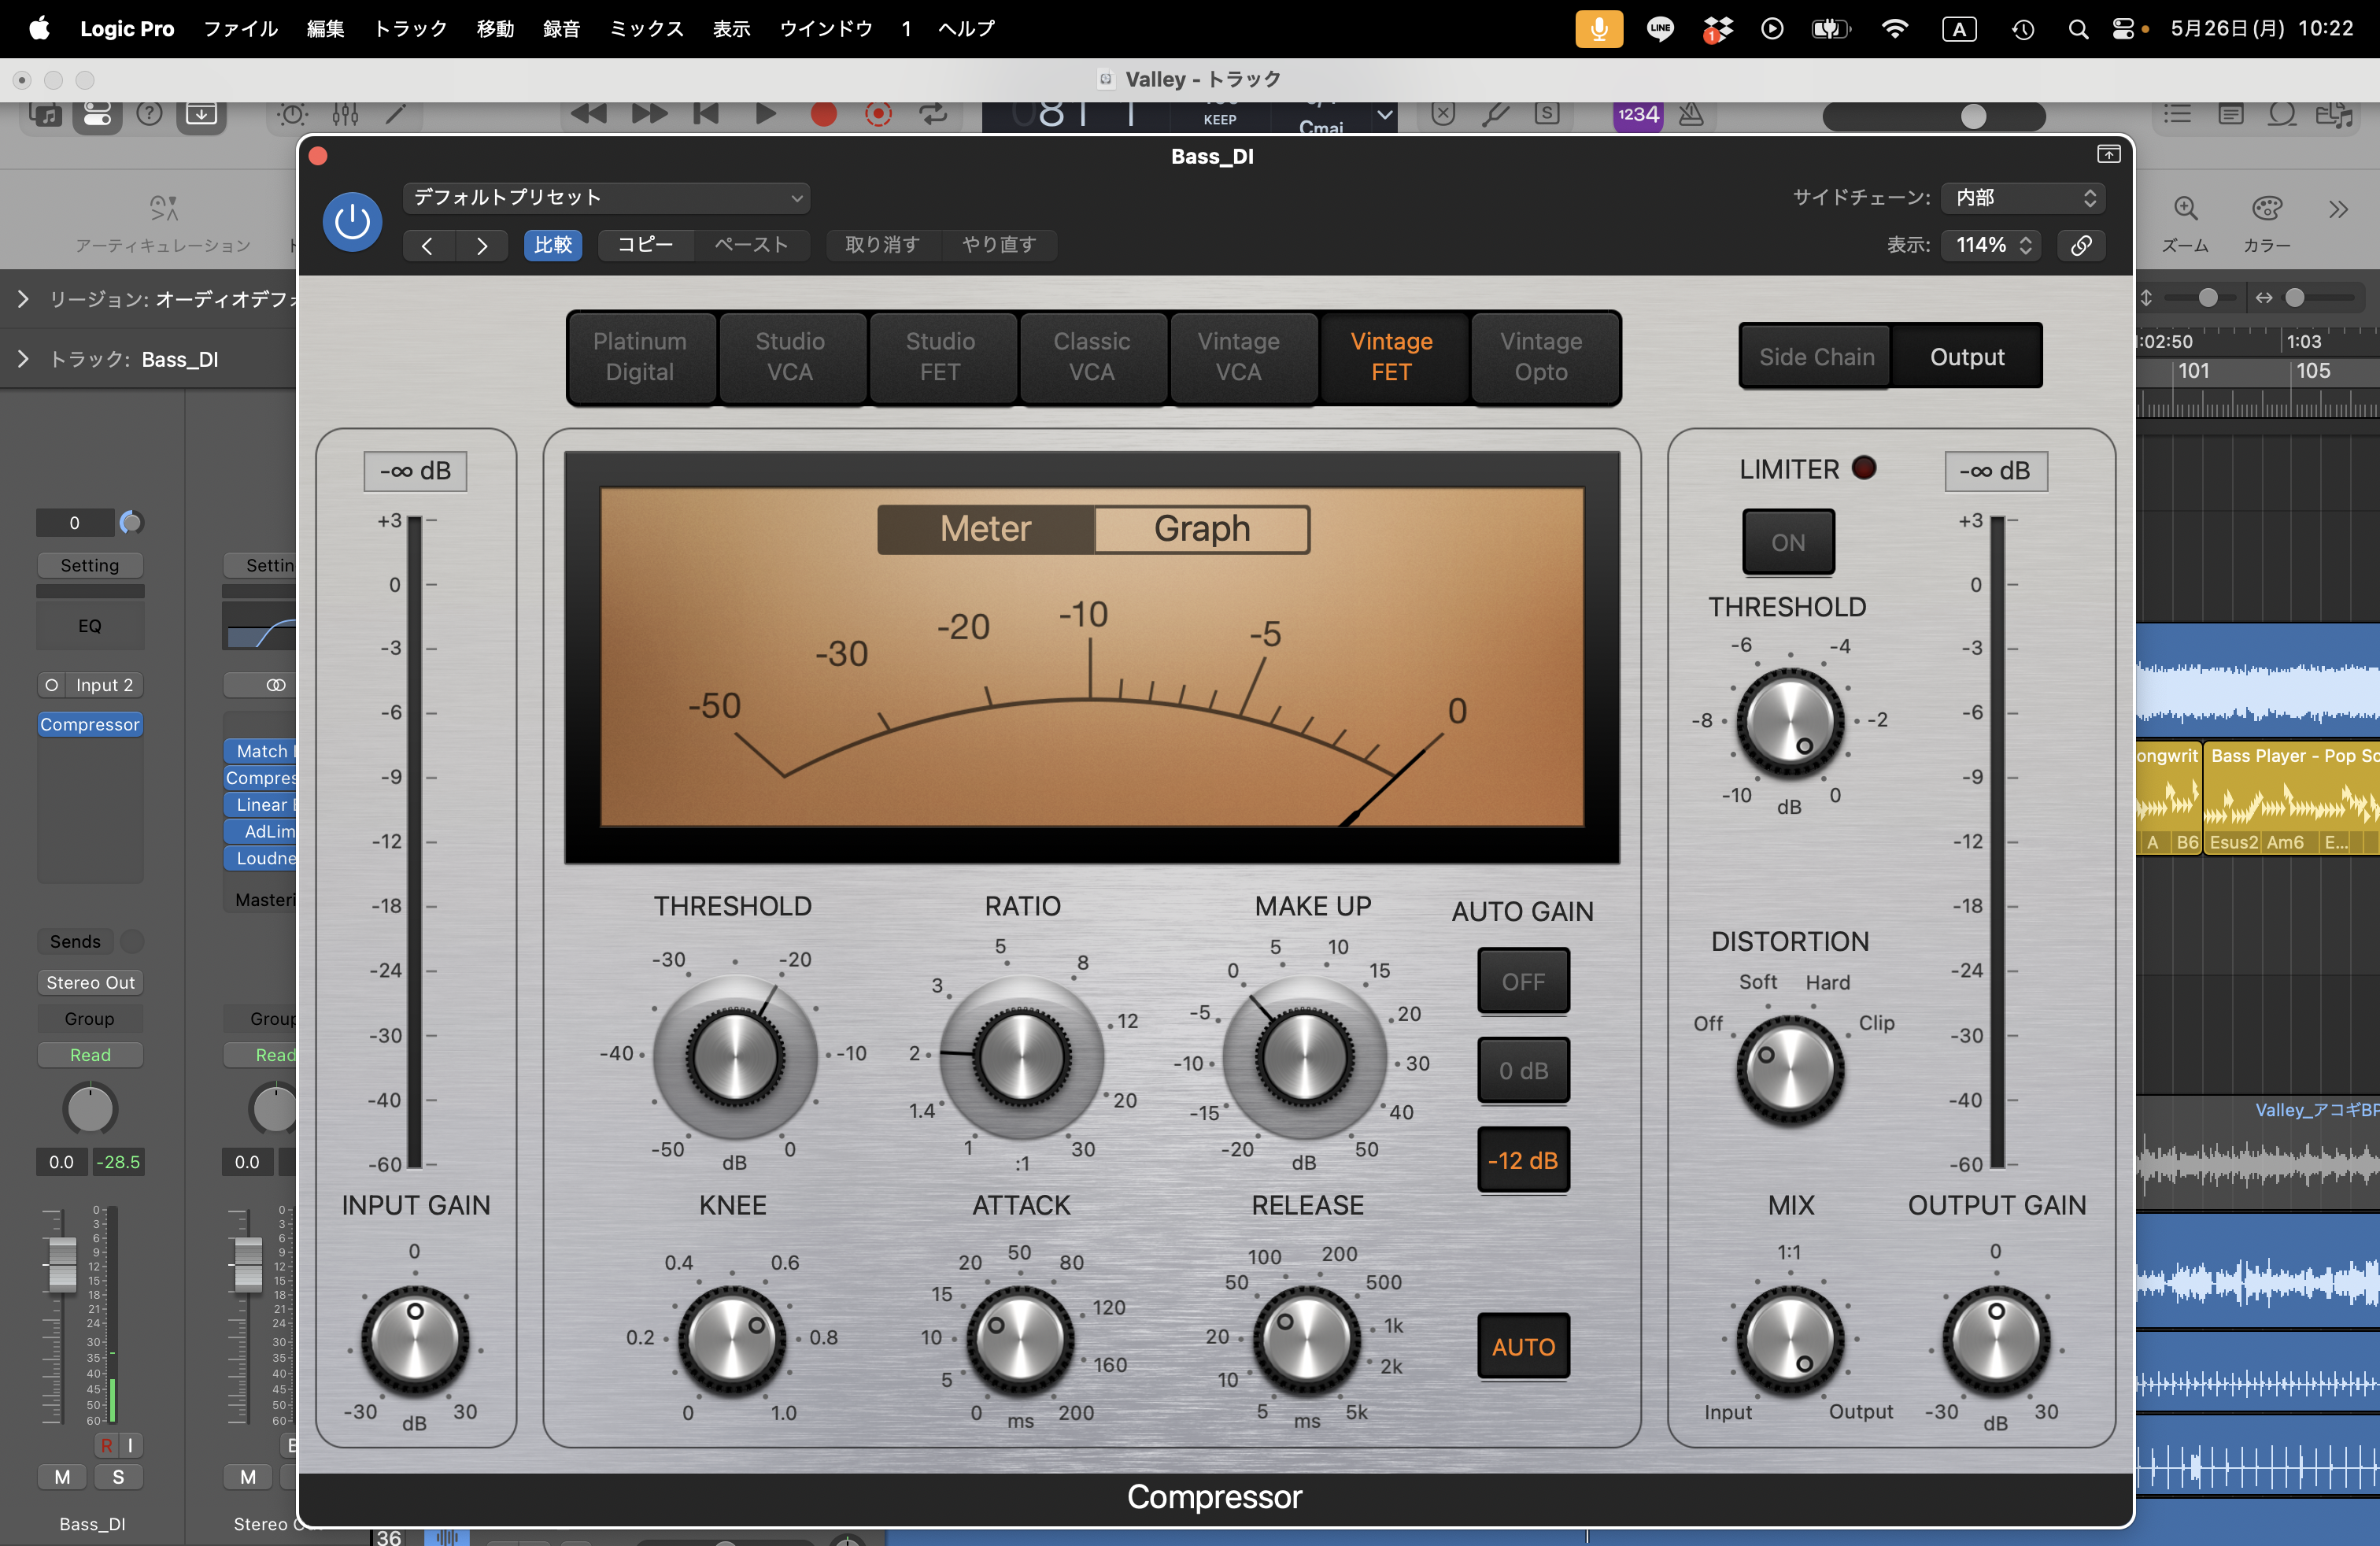Open the ミックス menu in menu bar
Image resolution: width=2380 pixels, height=1546 pixels.
click(647, 28)
